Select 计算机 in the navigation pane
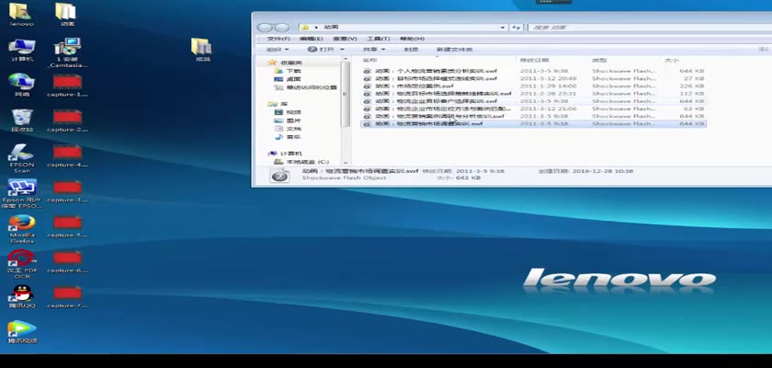The image size is (772, 368). tap(286, 154)
